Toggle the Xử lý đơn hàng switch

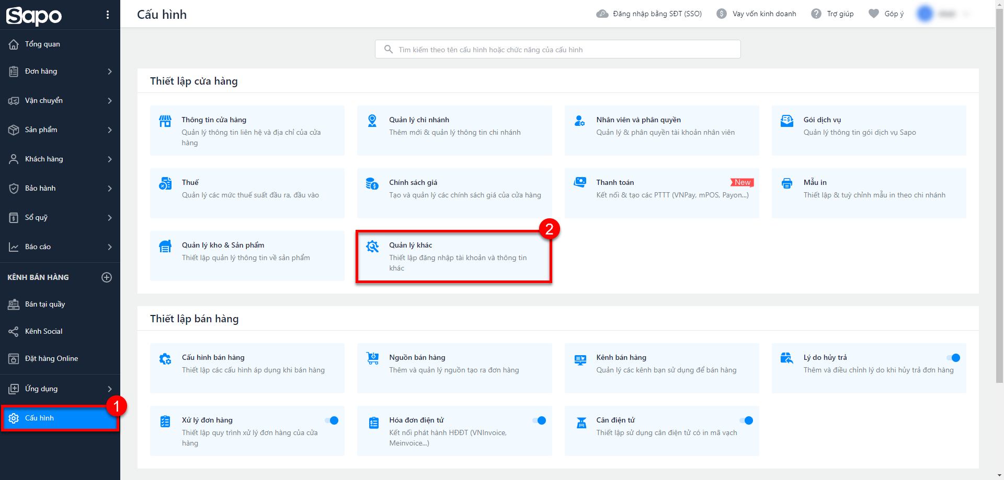click(x=332, y=420)
